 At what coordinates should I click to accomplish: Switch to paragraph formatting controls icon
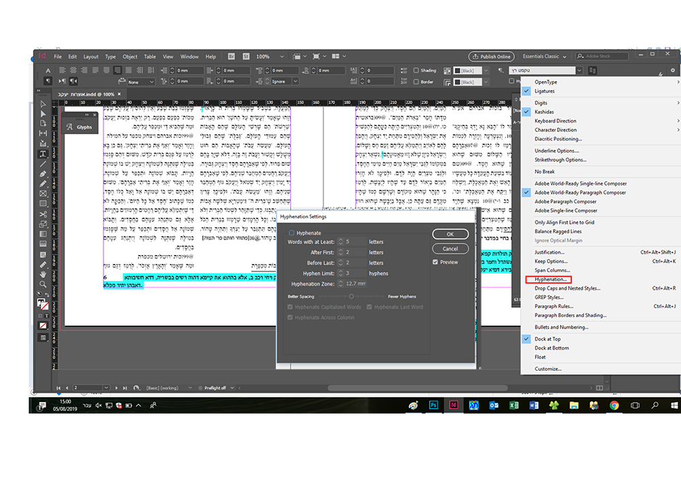(48, 81)
